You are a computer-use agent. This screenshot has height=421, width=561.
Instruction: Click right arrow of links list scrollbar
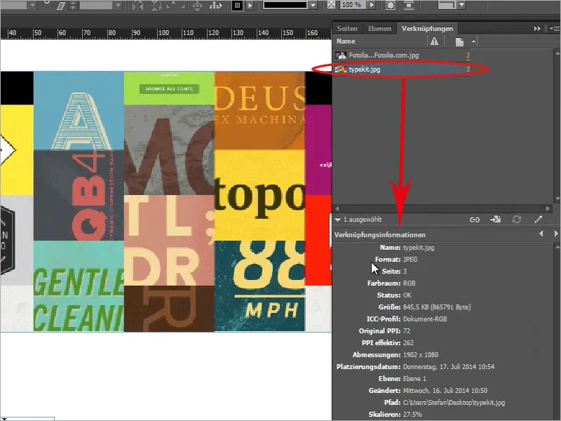[548, 208]
